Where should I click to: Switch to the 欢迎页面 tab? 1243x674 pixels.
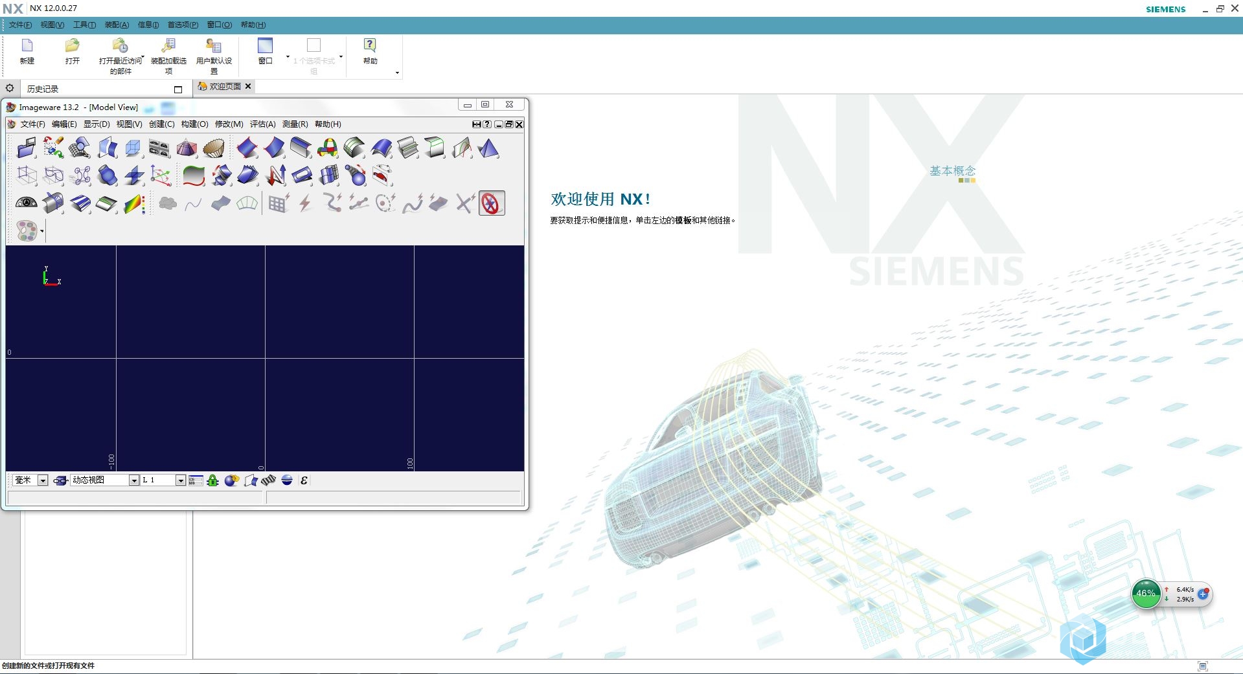(225, 86)
